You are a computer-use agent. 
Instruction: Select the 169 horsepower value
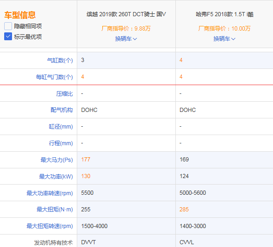coord(184,160)
